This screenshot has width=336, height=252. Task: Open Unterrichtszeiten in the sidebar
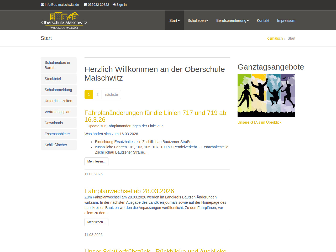tap(59, 101)
